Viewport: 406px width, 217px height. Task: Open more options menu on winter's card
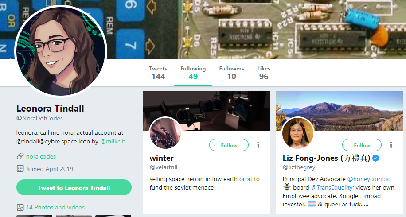tap(258, 145)
